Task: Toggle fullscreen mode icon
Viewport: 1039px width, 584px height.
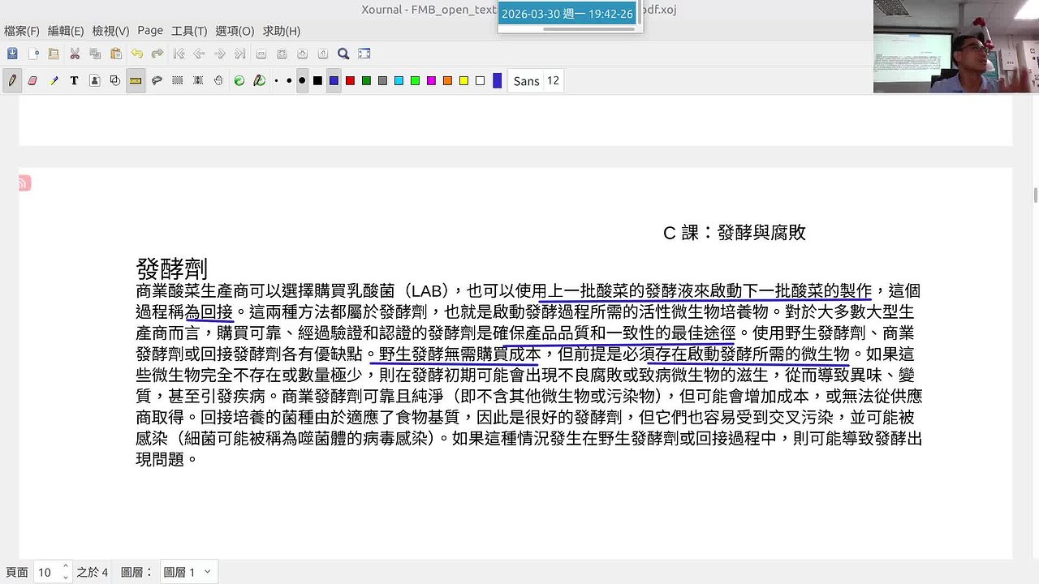Action: point(364,54)
